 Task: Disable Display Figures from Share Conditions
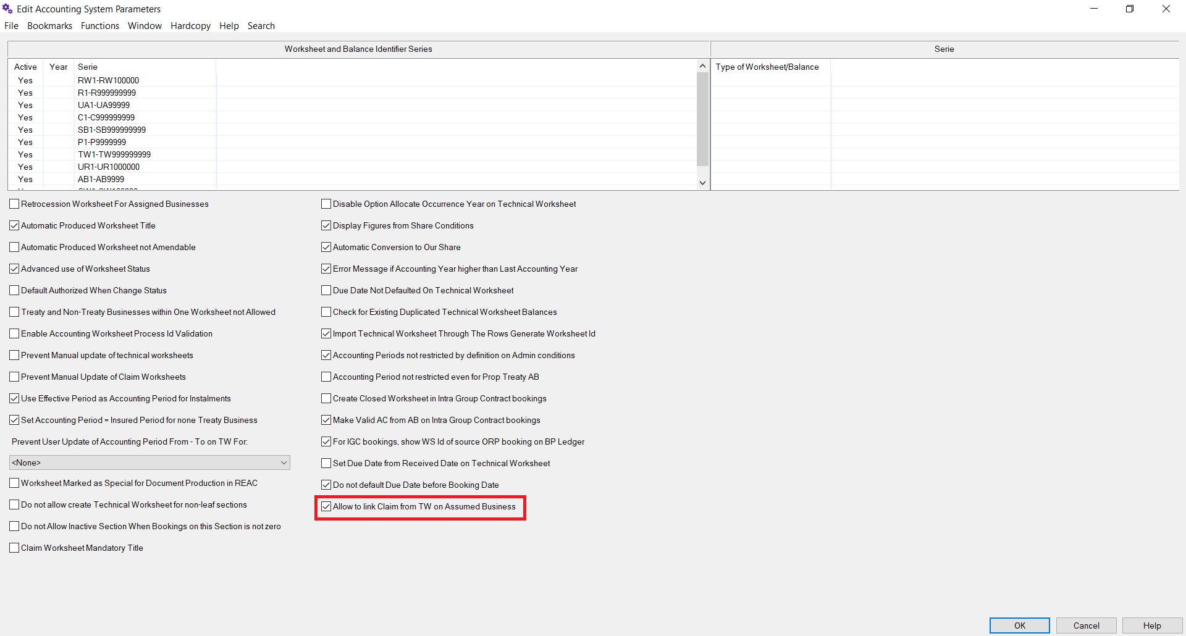pos(326,225)
